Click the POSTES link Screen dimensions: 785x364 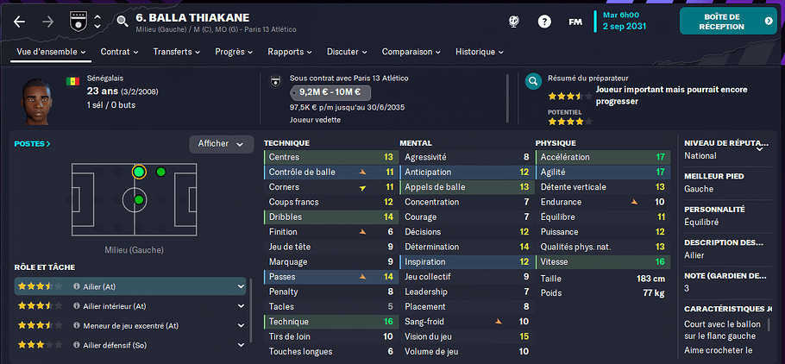click(32, 144)
